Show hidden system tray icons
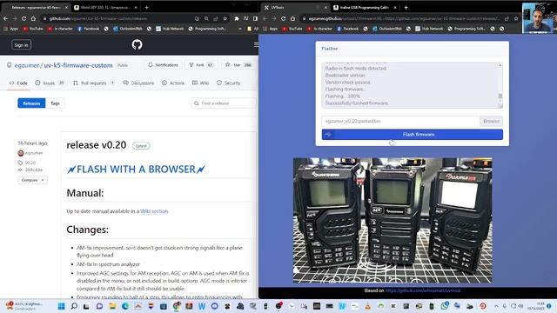Screen dimensions: 557x313 496,306
